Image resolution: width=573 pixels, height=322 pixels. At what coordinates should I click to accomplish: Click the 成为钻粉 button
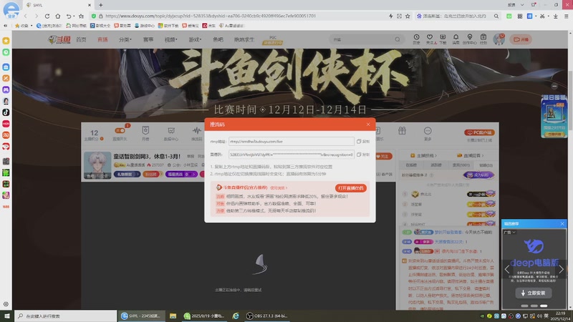tap(478, 175)
